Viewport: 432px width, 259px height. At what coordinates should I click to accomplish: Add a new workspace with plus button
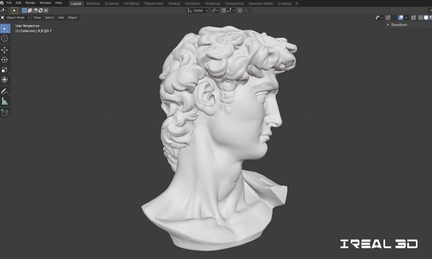click(x=297, y=4)
